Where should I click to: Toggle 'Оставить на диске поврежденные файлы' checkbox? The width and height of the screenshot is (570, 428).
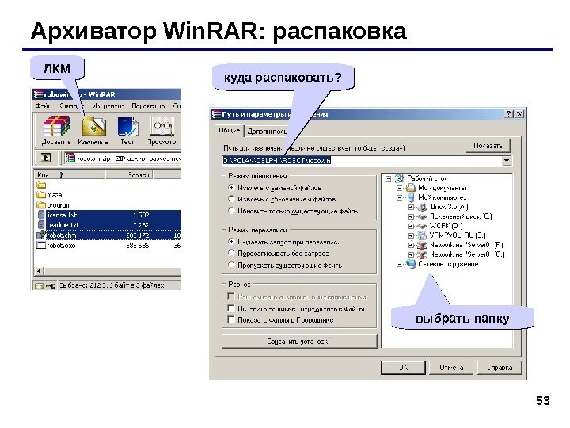(x=231, y=308)
